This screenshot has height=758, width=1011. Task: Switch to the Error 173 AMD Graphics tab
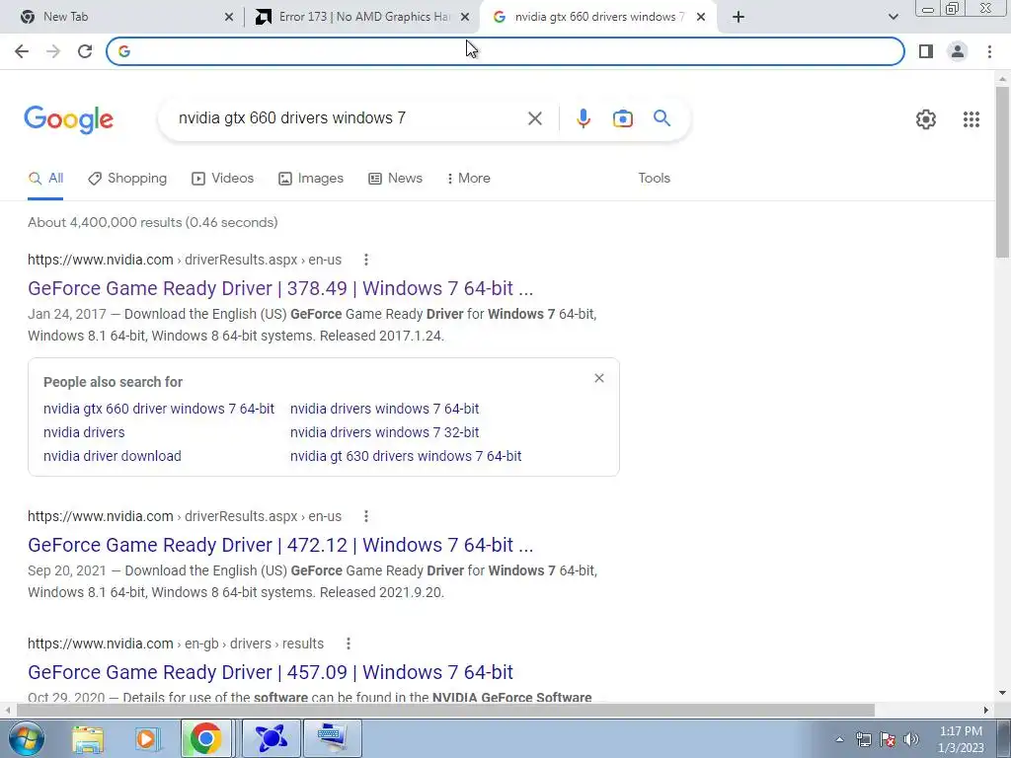tap(361, 17)
